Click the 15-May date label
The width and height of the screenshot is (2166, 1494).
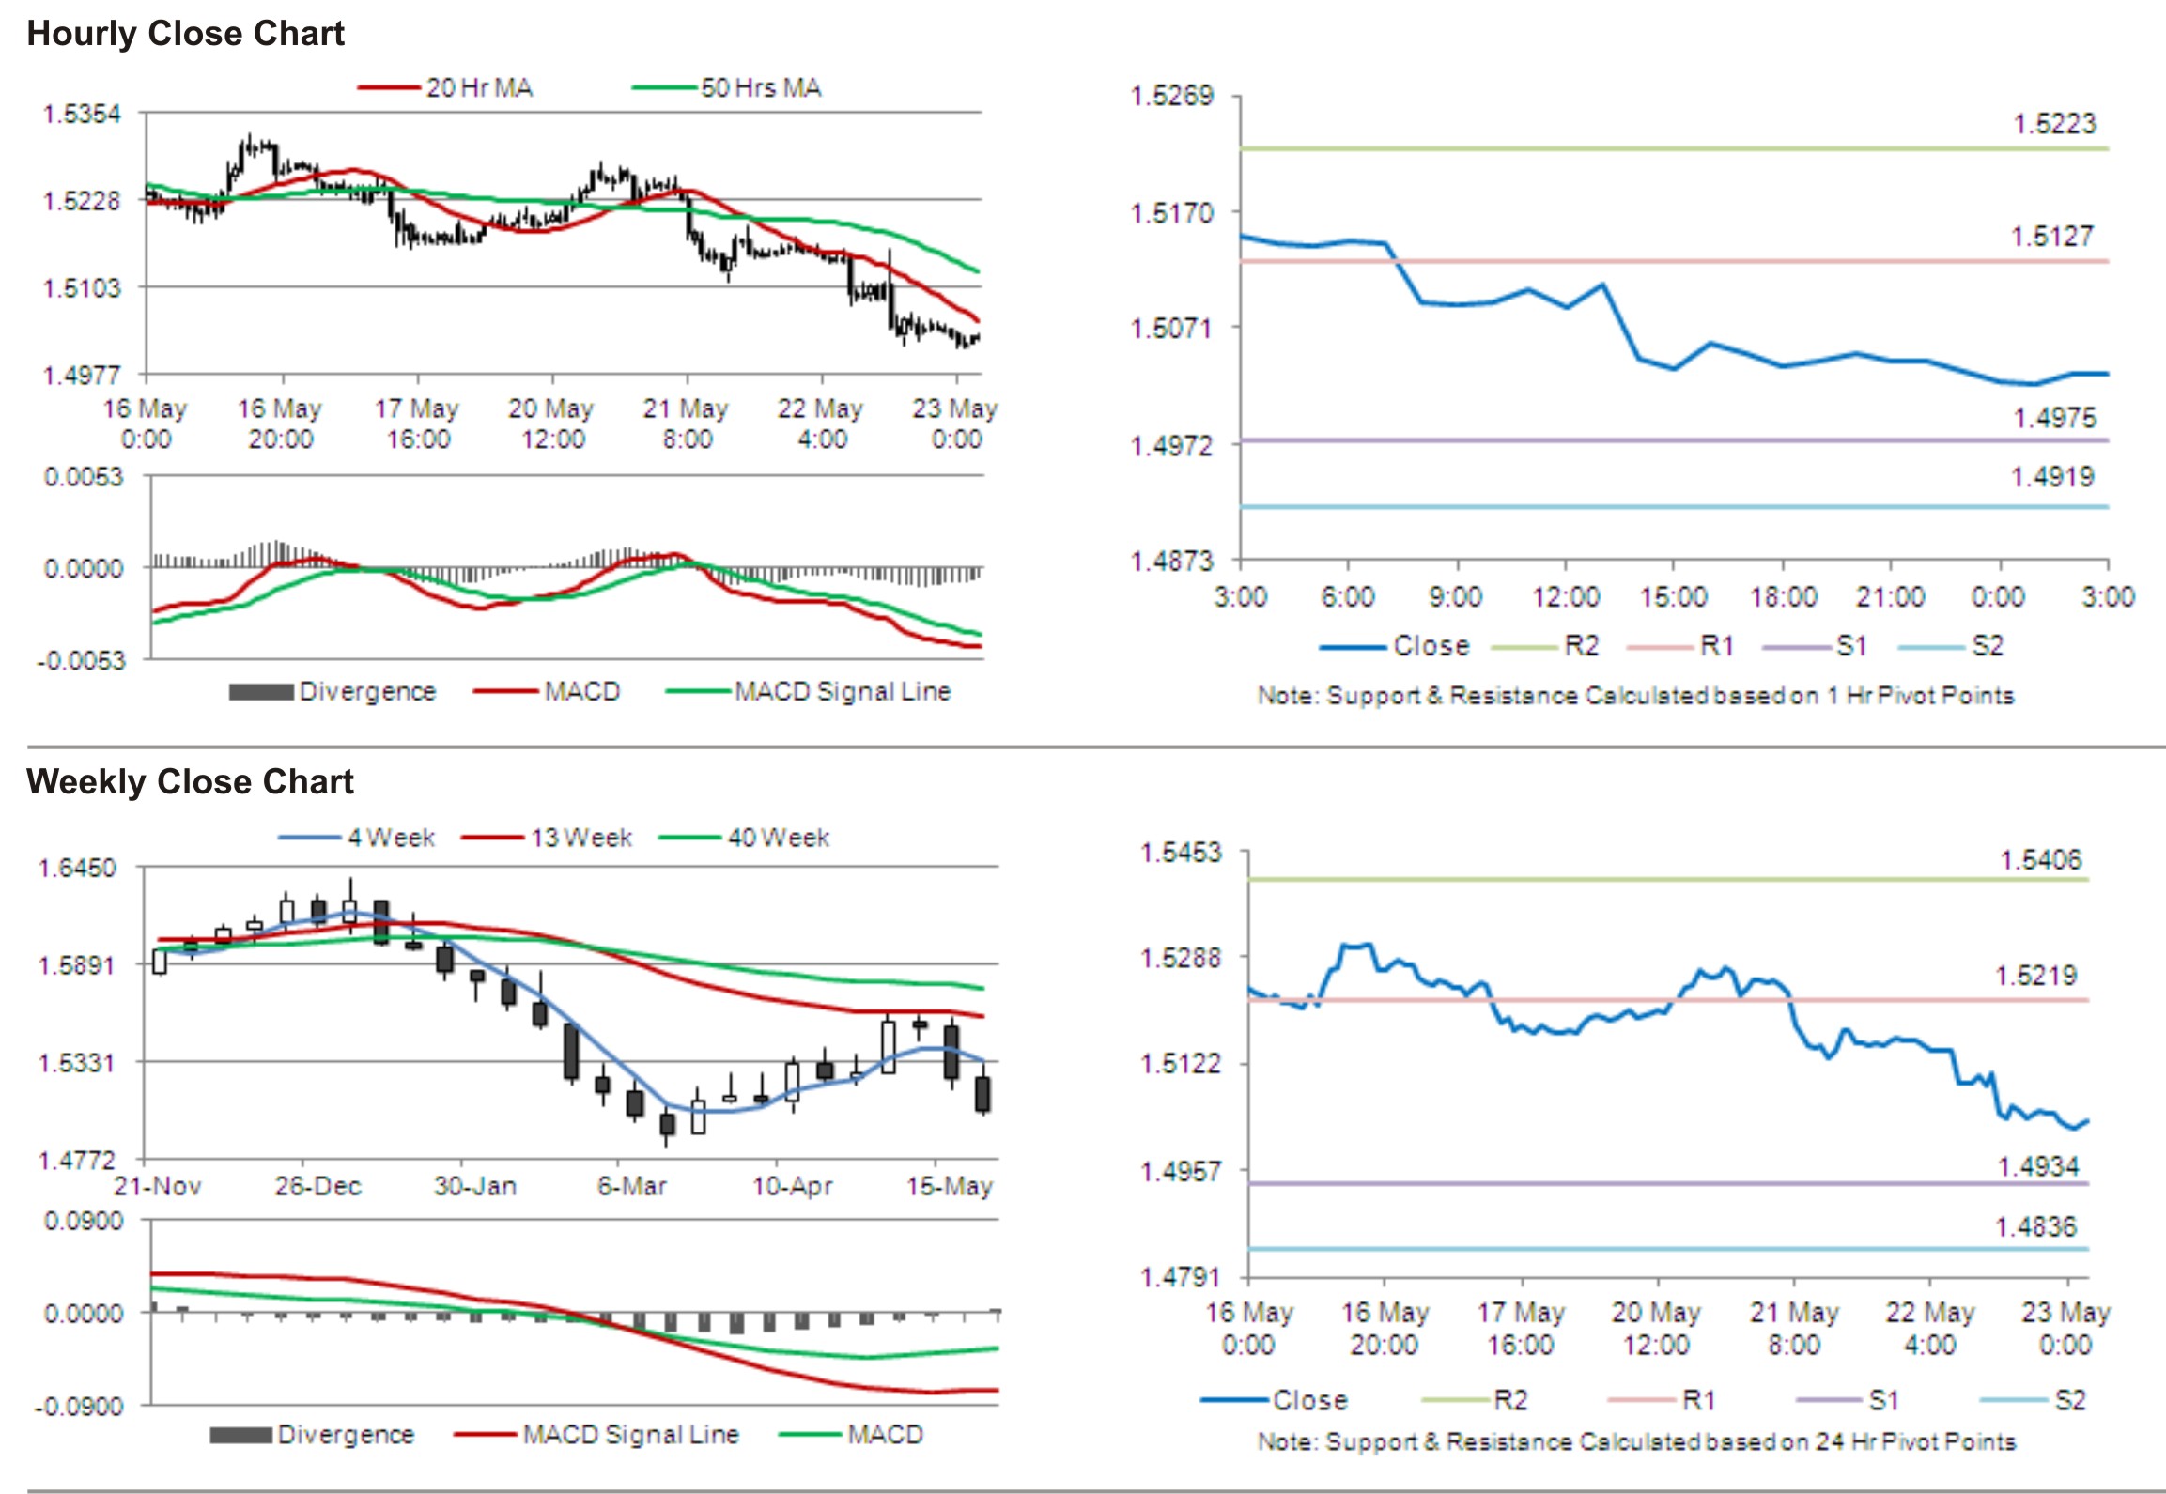[950, 1187]
